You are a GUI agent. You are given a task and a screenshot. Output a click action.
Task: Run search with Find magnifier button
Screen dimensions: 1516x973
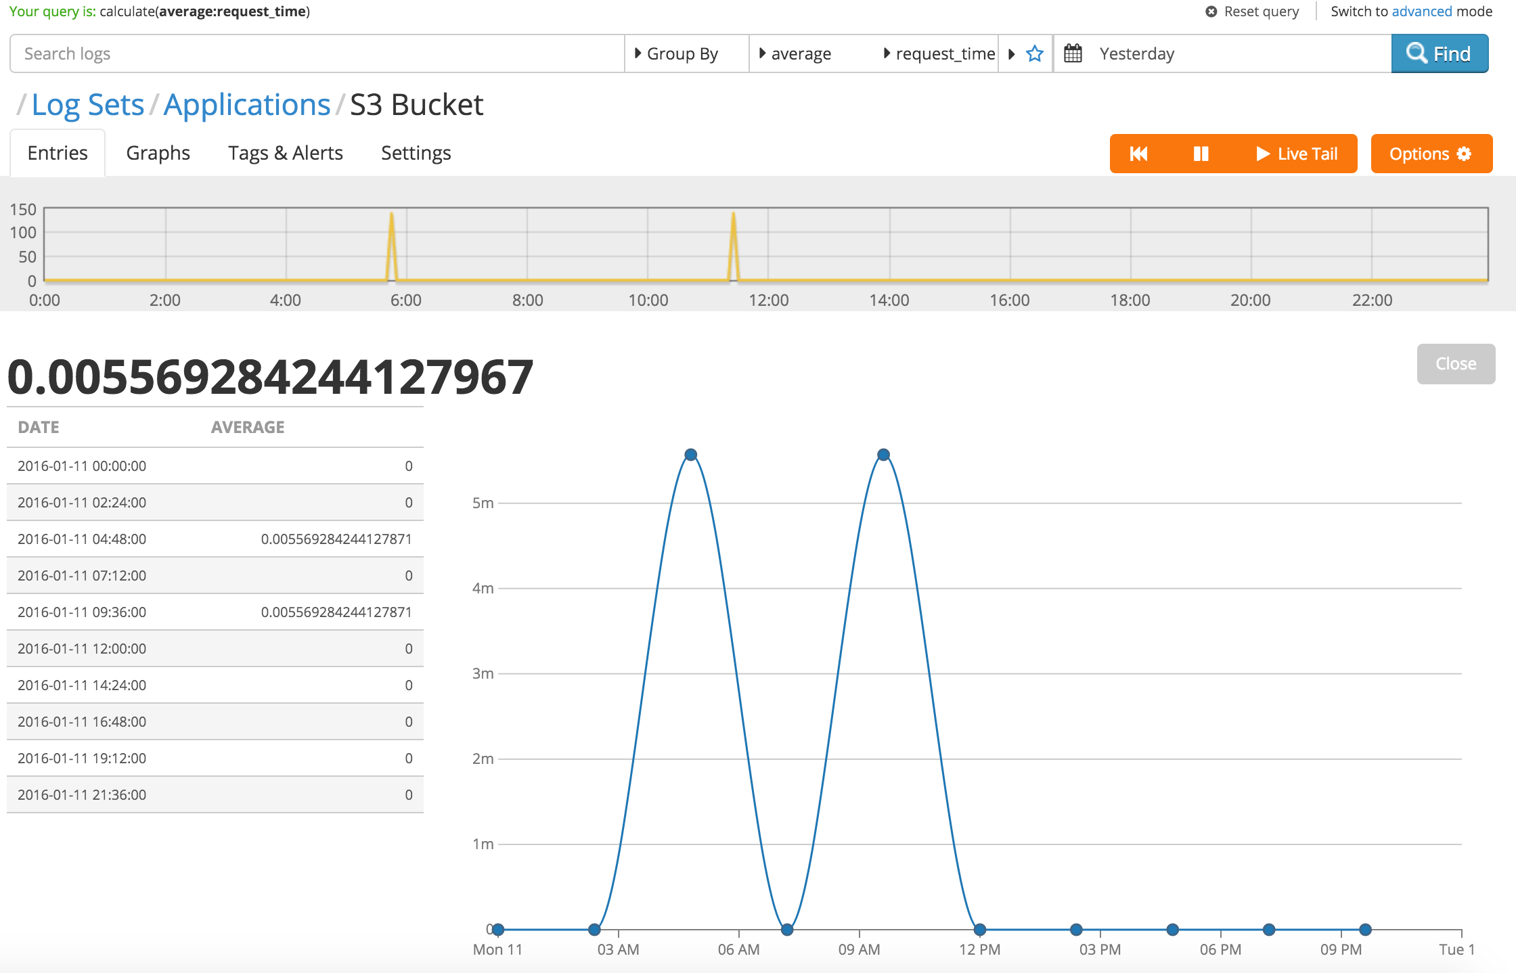coord(1439,53)
